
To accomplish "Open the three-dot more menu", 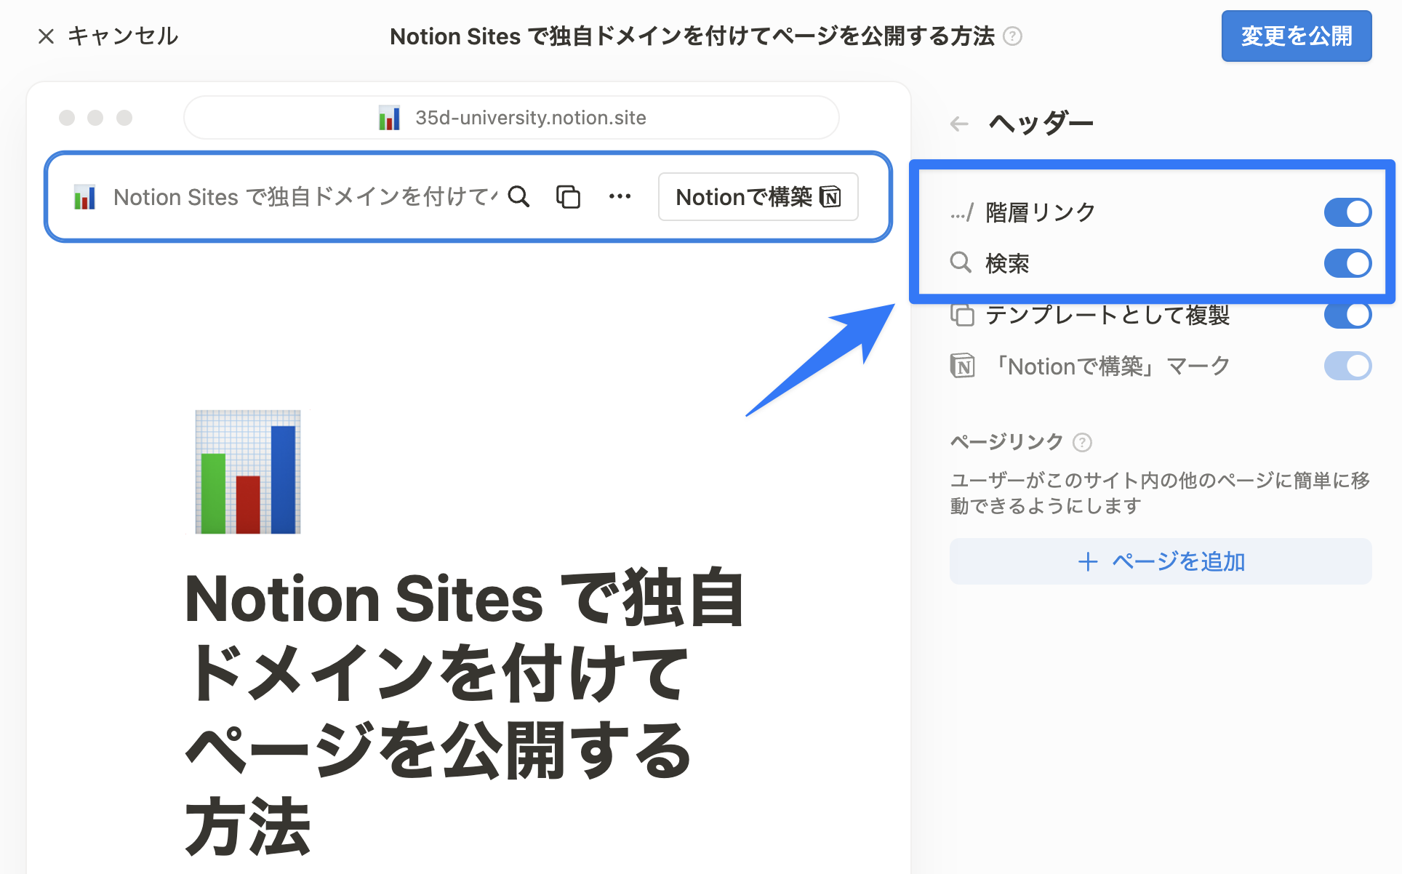I will point(620,197).
